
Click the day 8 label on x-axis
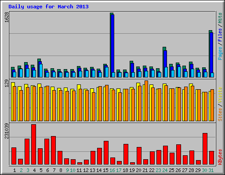61,170
